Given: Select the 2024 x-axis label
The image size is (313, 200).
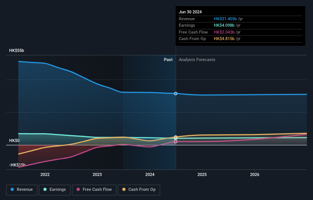Looking at the screenshot, I should tap(150, 174).
